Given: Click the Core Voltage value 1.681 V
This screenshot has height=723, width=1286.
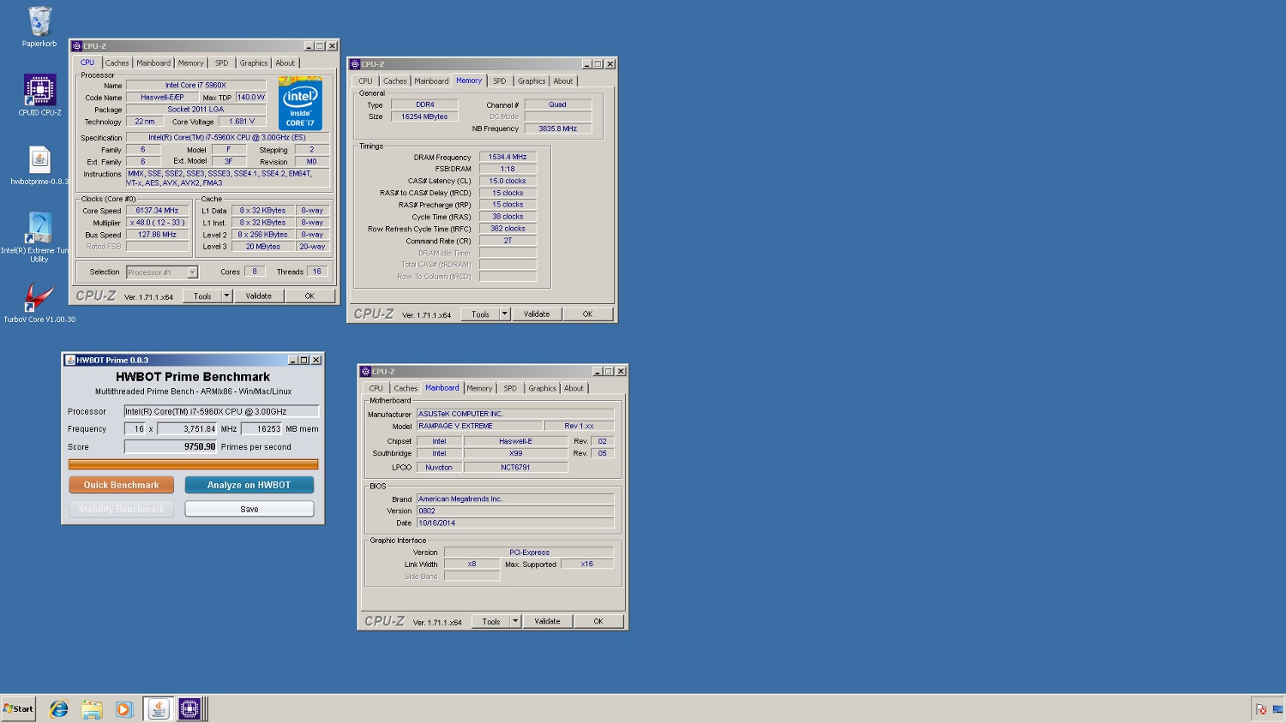Looking at the screenshot, I should [243, 122].
